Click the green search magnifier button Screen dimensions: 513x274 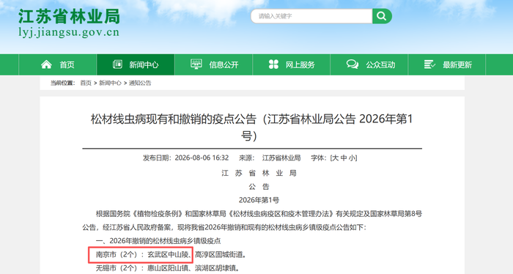(382, 16)
